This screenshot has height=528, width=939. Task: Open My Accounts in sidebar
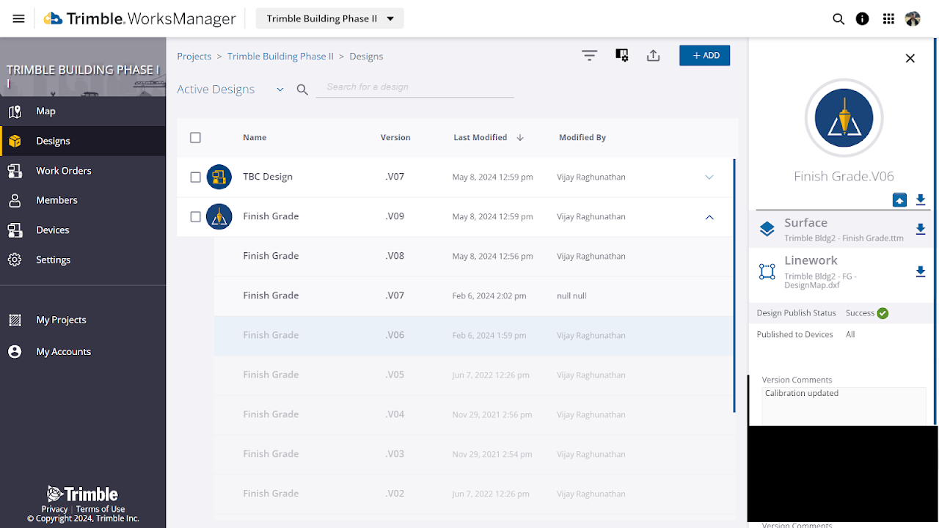pyautogui.click(x=83, y=352)
